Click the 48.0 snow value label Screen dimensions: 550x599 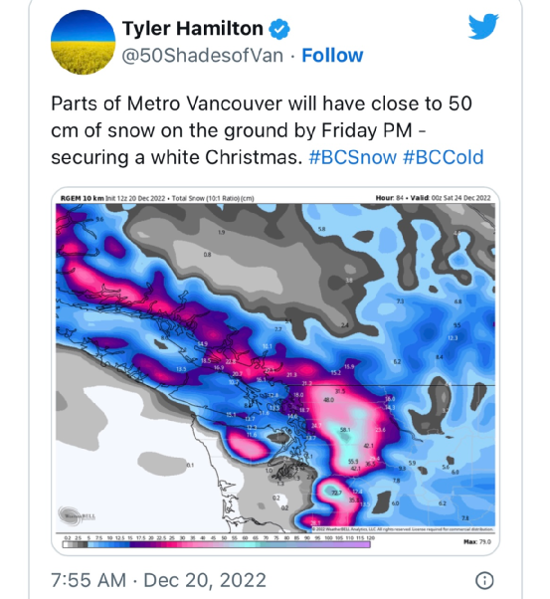pyautogui.click(x=328, y=400)
